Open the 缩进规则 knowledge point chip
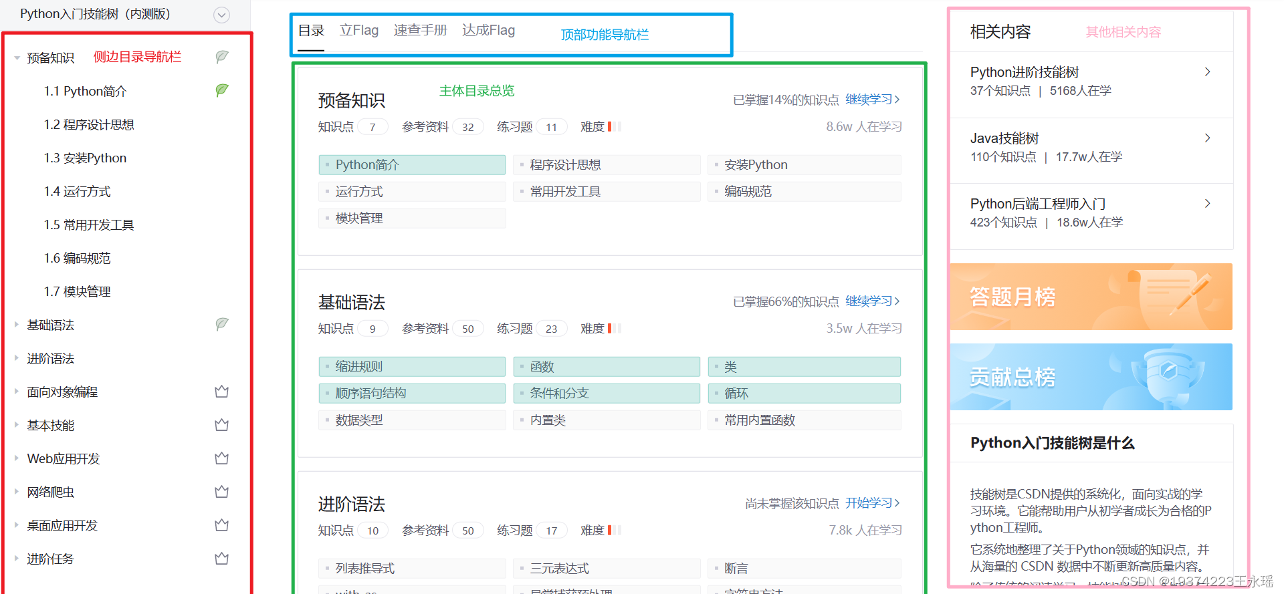The width and height of the screenshot is (1284, 594). point(412,367)
